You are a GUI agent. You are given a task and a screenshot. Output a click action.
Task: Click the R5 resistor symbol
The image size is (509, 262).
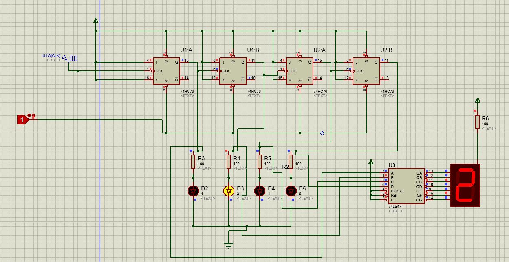260,162
